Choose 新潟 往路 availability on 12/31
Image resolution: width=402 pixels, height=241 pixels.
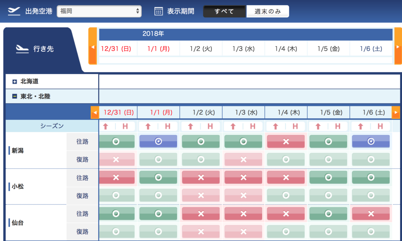(117, 141)
